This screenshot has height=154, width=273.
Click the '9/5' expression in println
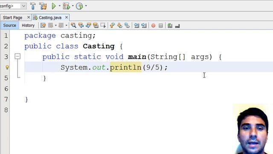pyautogui.click(x=153, y=68)
